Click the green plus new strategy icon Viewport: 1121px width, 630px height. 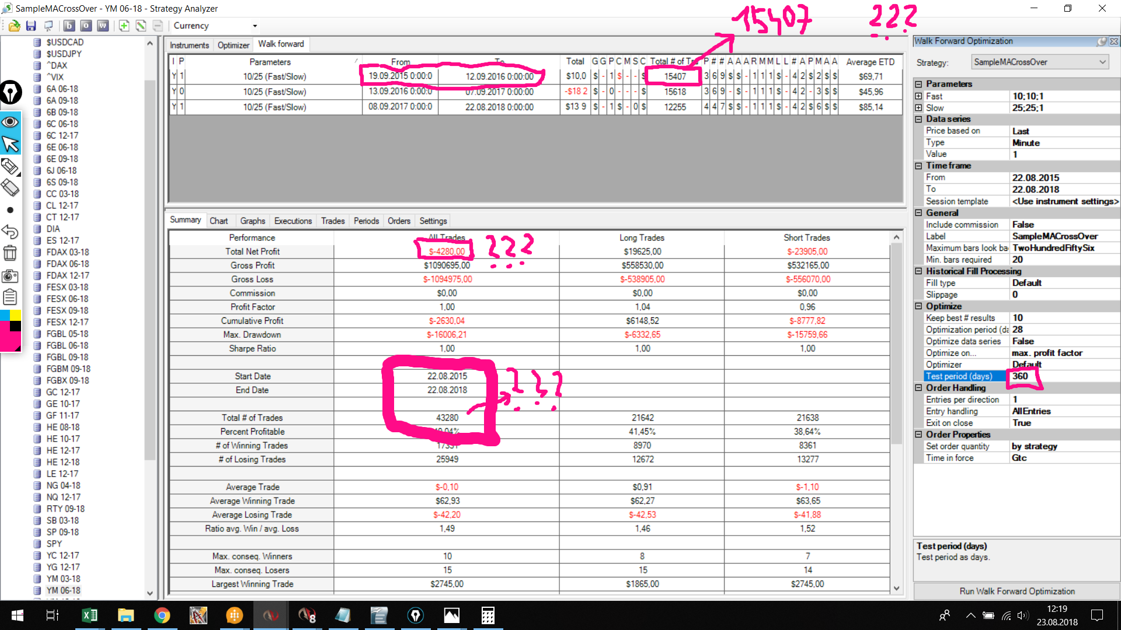[x=124, y=26]
